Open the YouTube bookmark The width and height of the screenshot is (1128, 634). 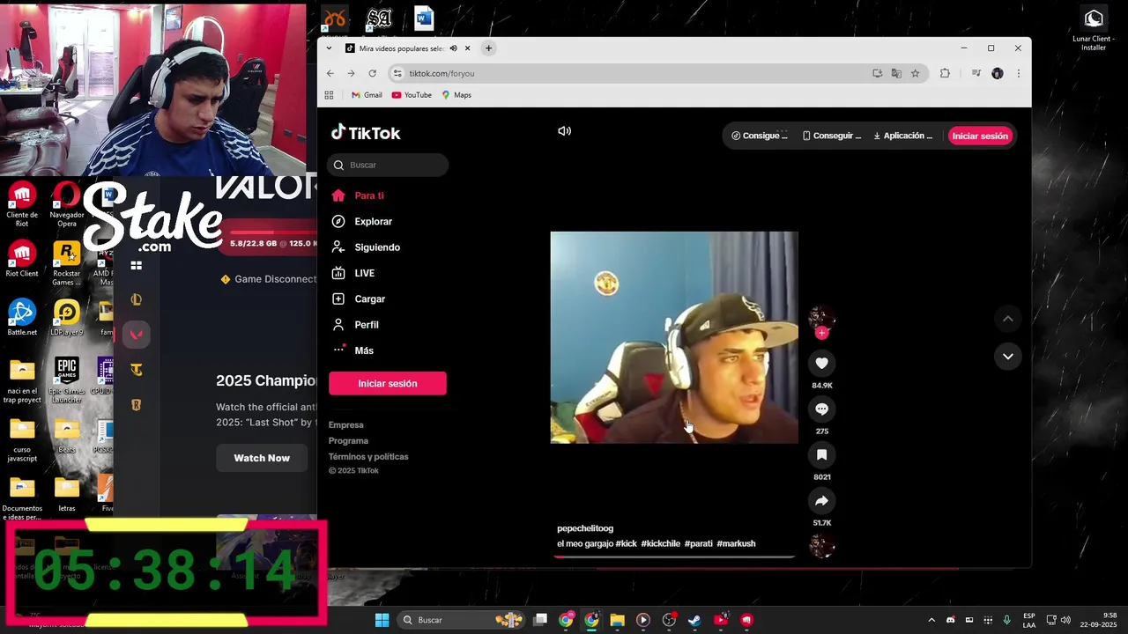click(412, 95)
